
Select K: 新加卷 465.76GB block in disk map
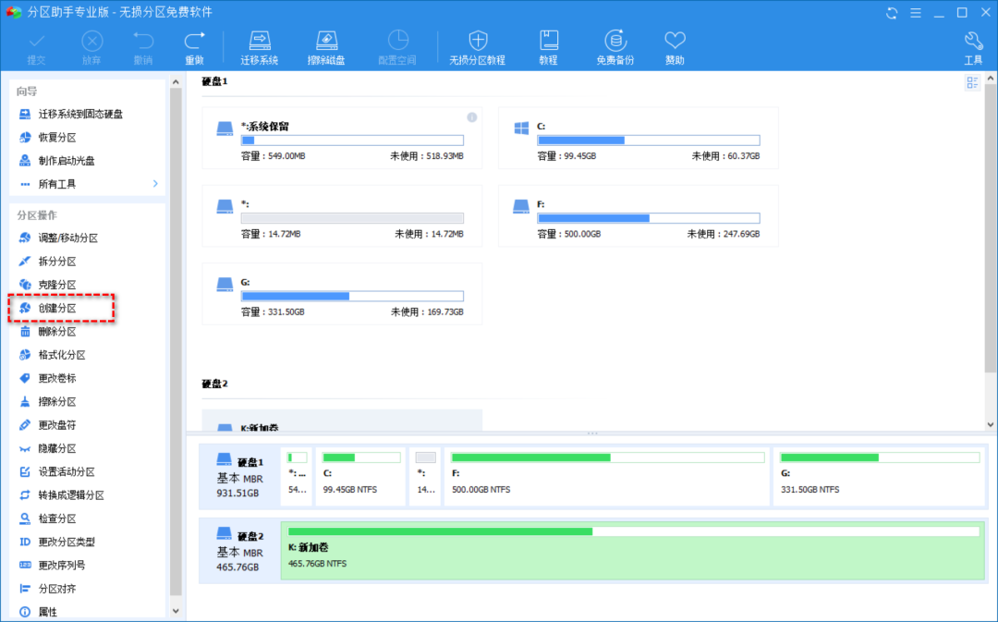pos(633,551)
